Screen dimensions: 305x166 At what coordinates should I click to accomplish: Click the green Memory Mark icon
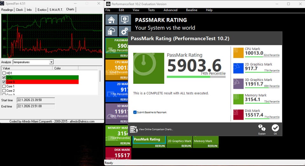click(x=238, y=99)
